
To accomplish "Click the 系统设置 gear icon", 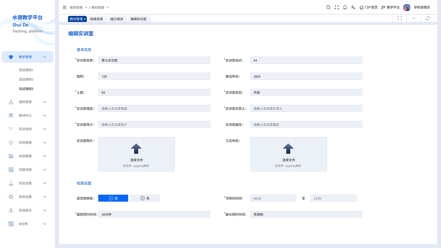I will [11, 197].
